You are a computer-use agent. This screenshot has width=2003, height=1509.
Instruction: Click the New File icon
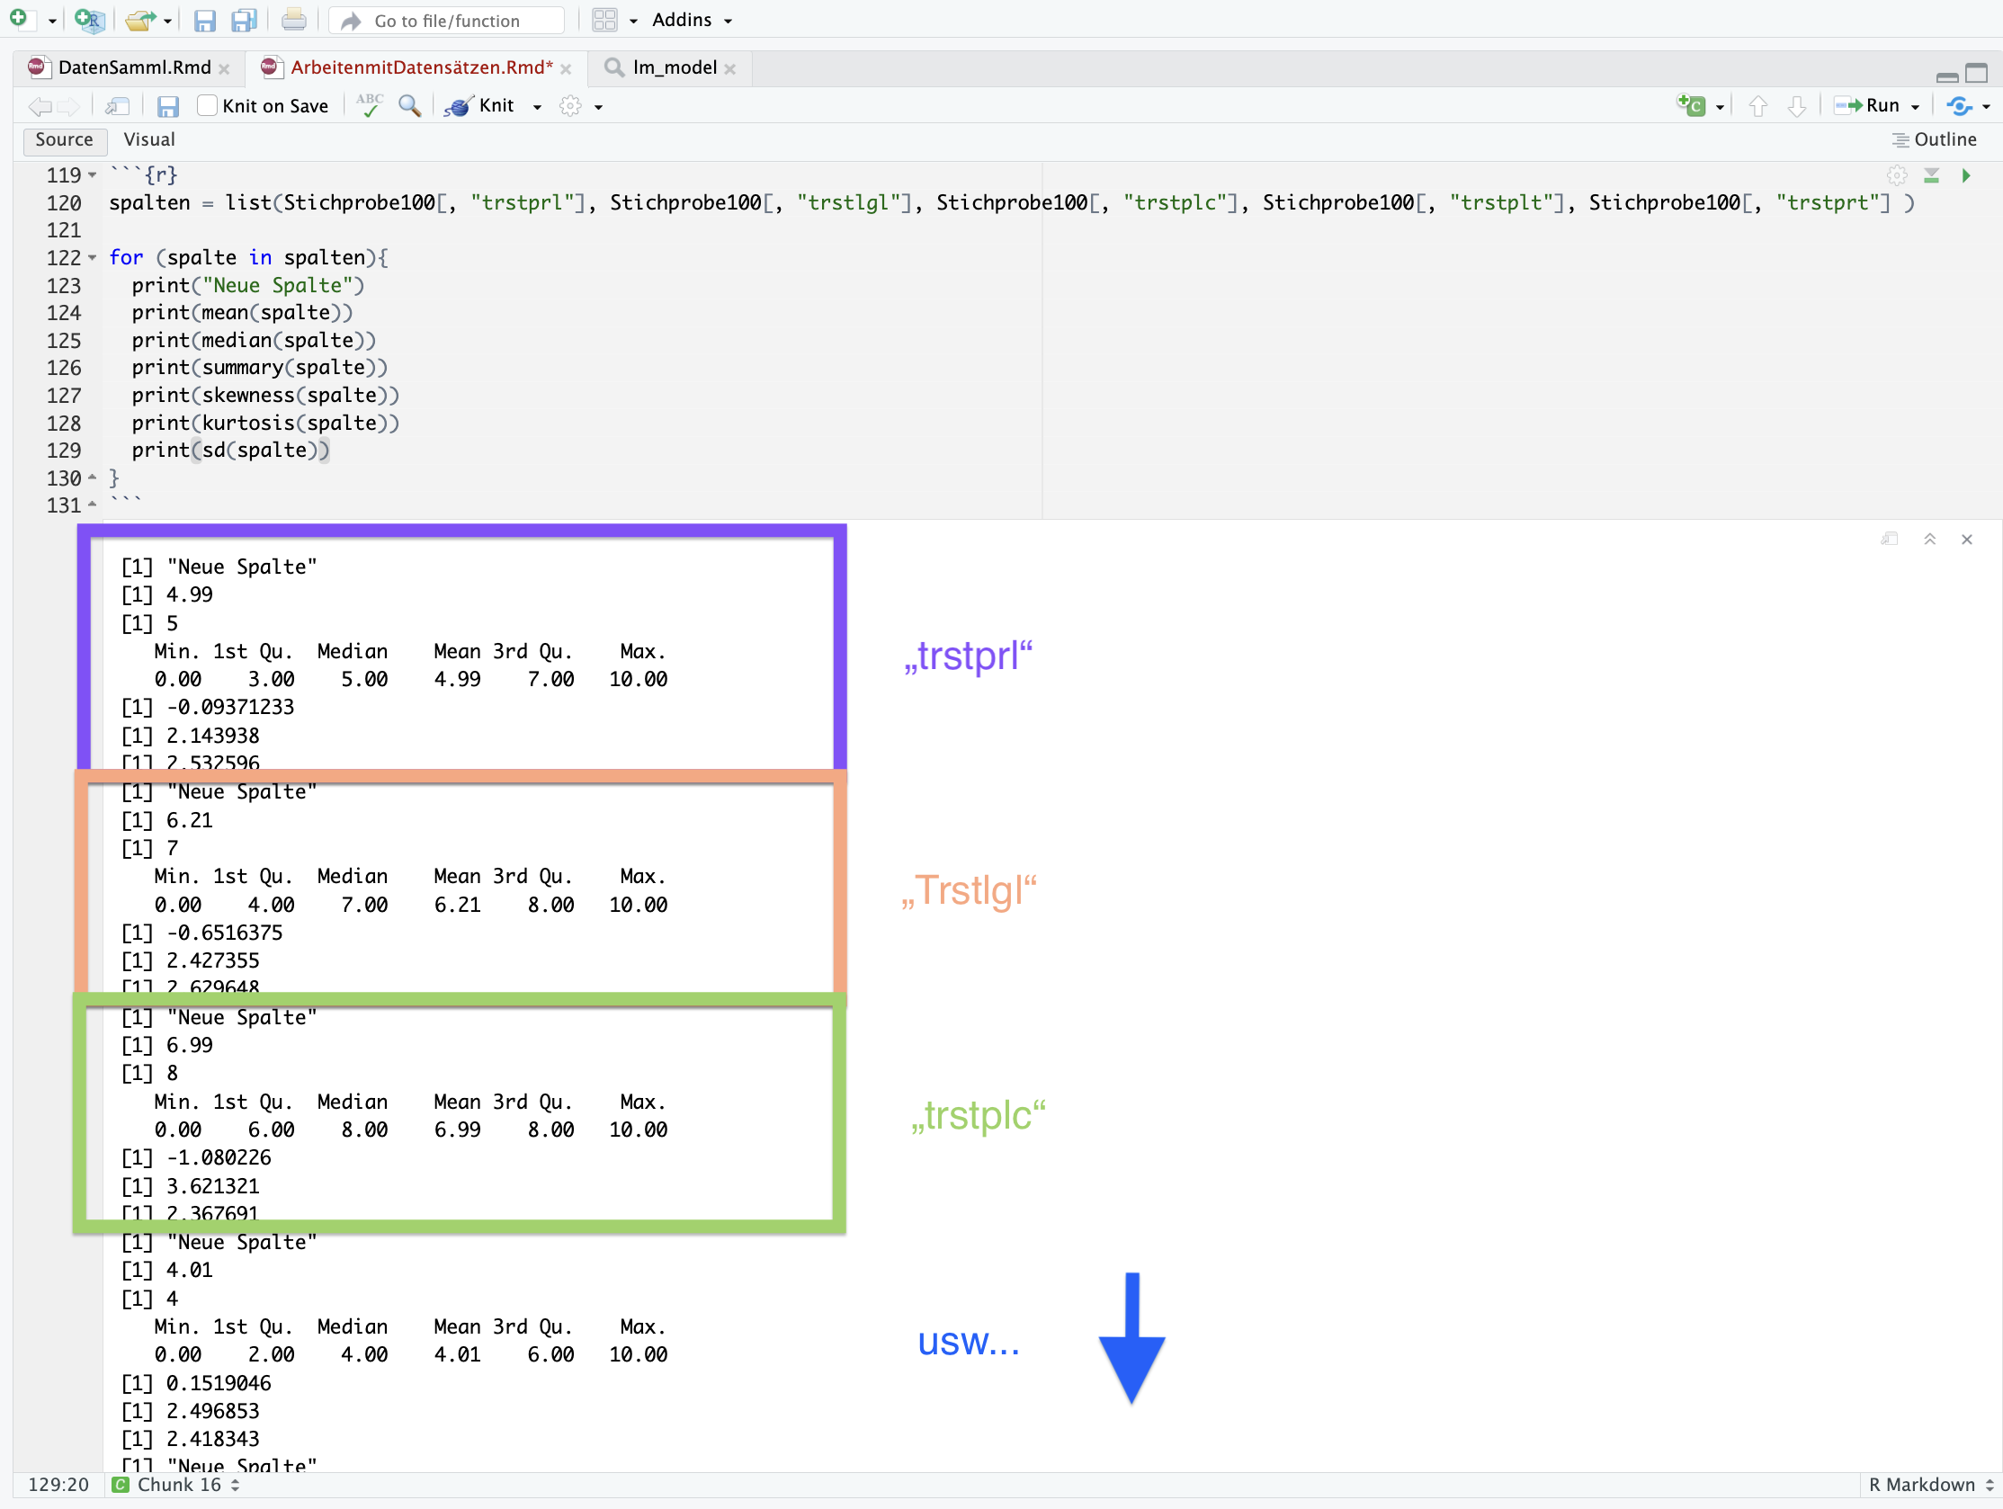18,19
